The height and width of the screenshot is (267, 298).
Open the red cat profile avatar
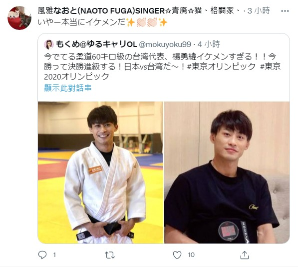pyautogui.click(x=19, y=18)
